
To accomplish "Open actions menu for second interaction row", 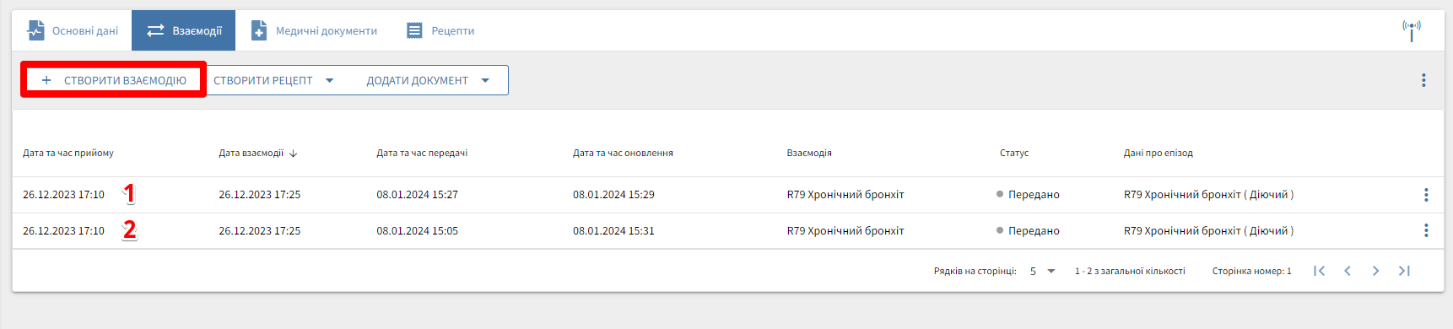I will (1426, 230).
